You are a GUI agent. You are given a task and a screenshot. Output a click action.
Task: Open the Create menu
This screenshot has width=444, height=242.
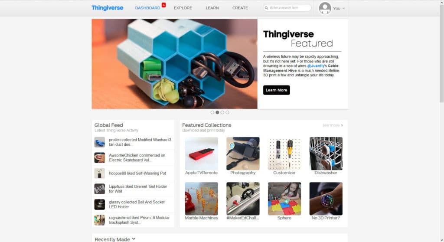(x=240, y=8)
